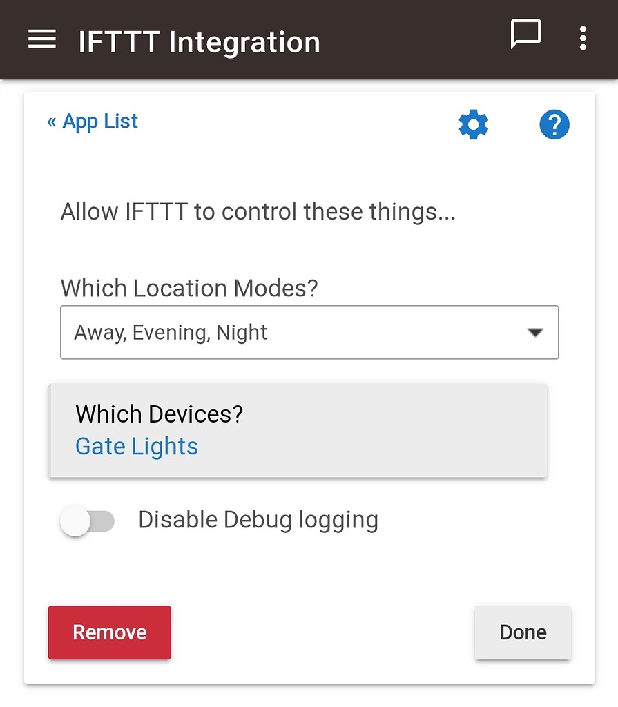Open the chat or feedback icon
Screen dimensions: 618x707
pyautogui.click(x=527, y=35)
